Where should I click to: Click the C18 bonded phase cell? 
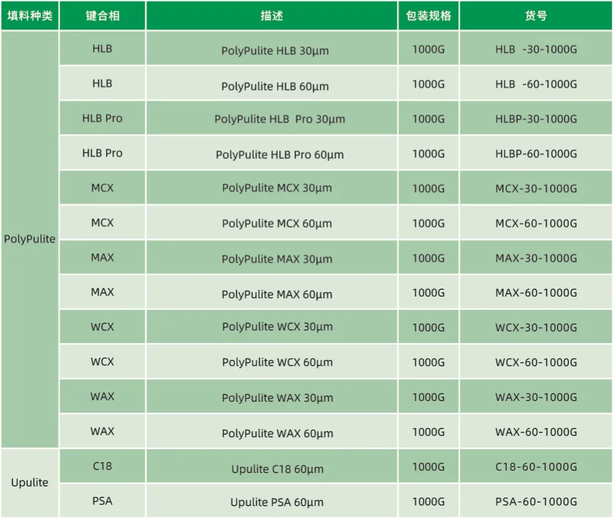103,466
